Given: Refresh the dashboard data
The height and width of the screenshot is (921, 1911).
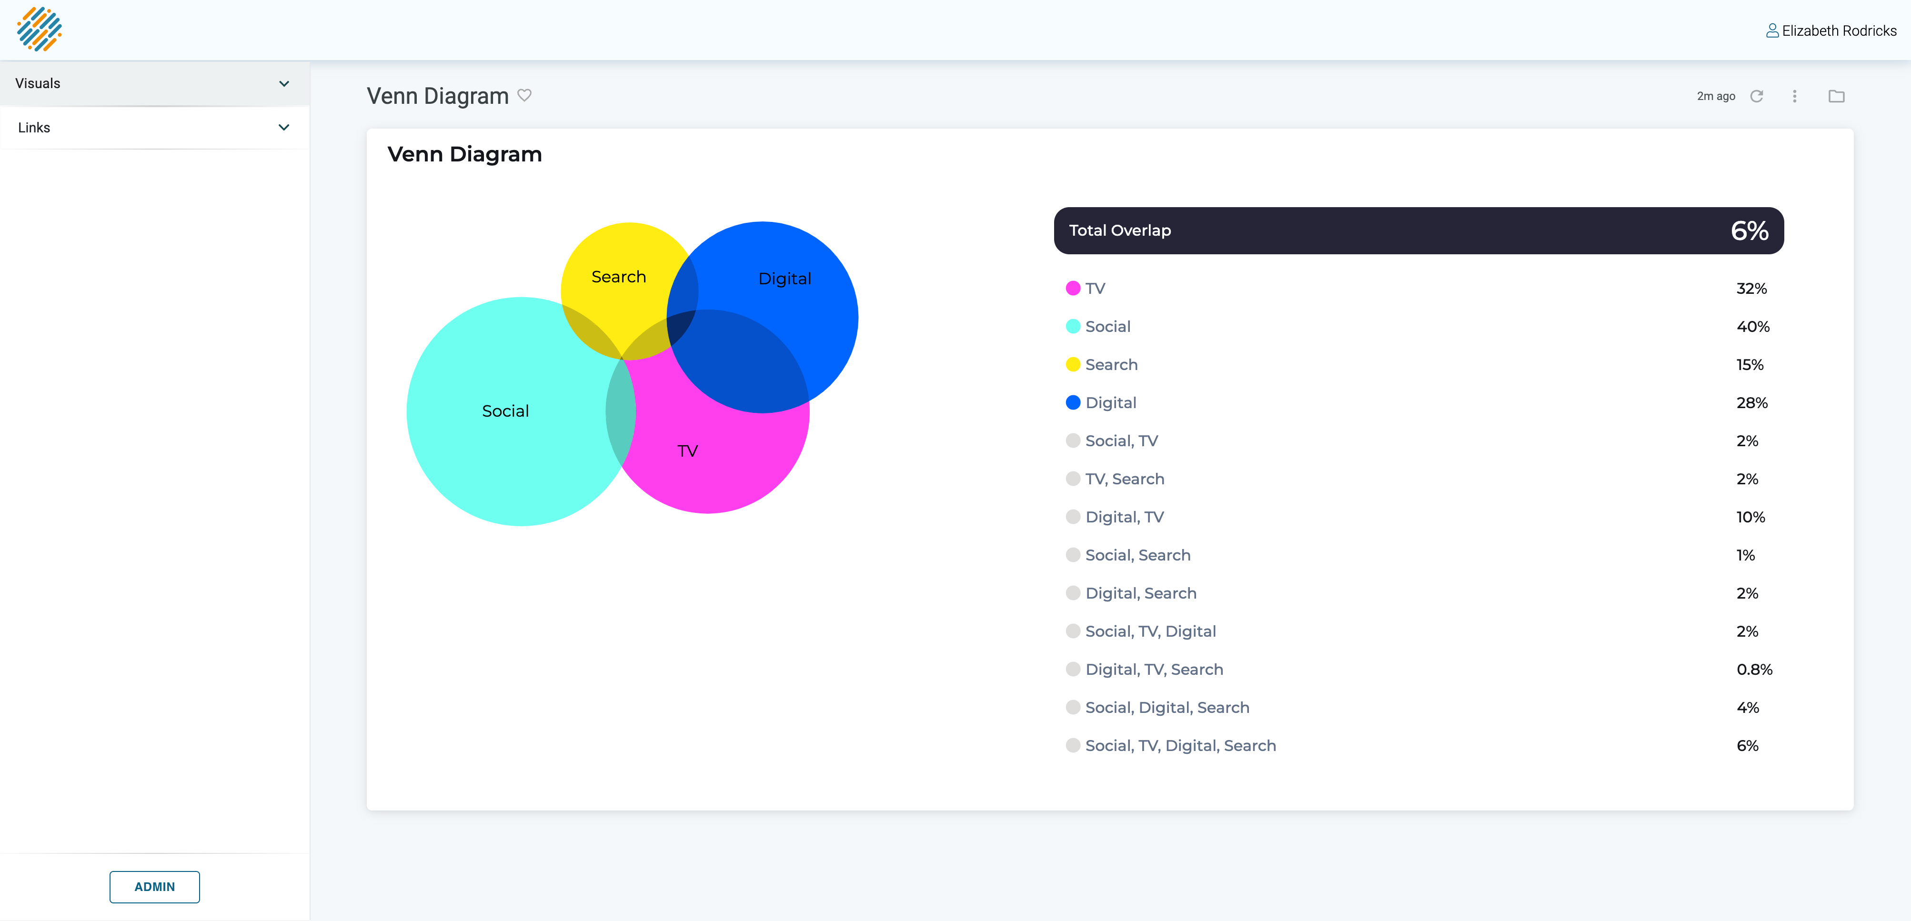Looking at the screenshot, I should pyautogui.click(x=1757, y=96).
